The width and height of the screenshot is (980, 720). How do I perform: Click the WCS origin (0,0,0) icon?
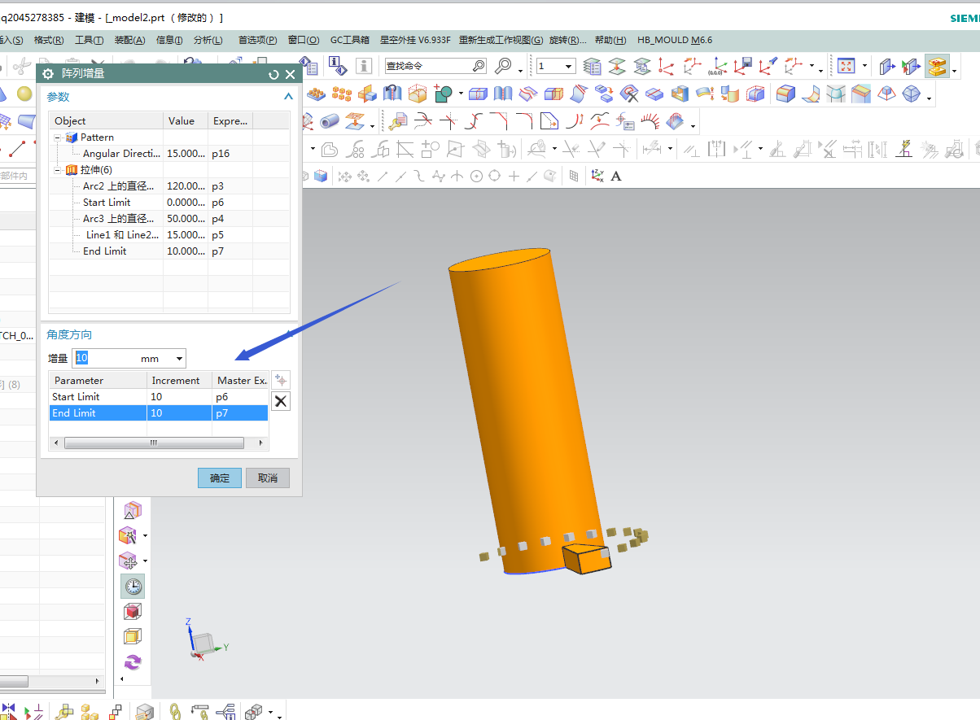click(717, 66)
